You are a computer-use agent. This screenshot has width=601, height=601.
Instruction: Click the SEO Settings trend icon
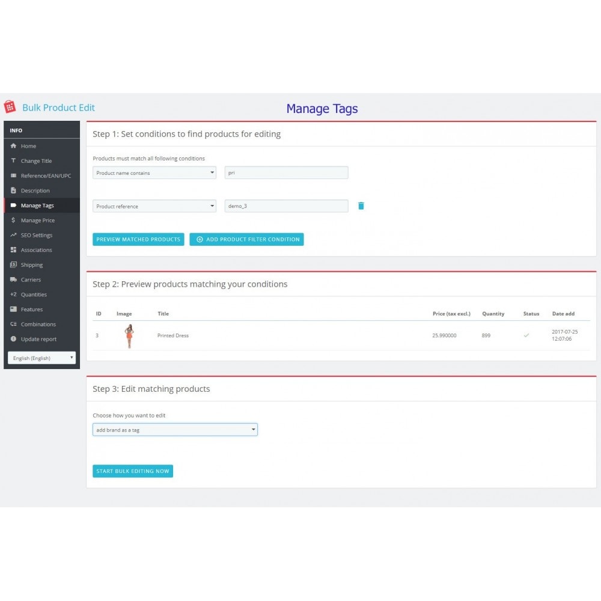click(x=13, y=235)
